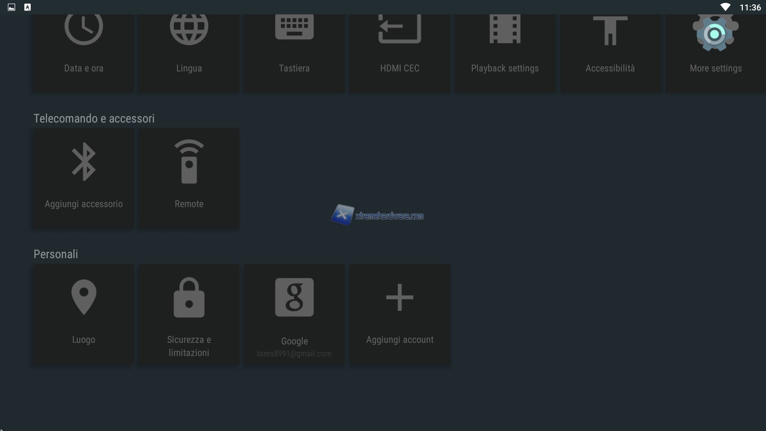Viewport: 766px width, 431px height.
Task: Open the Google account tile icon
Action: pyautogui.click(x=294, y=297)
